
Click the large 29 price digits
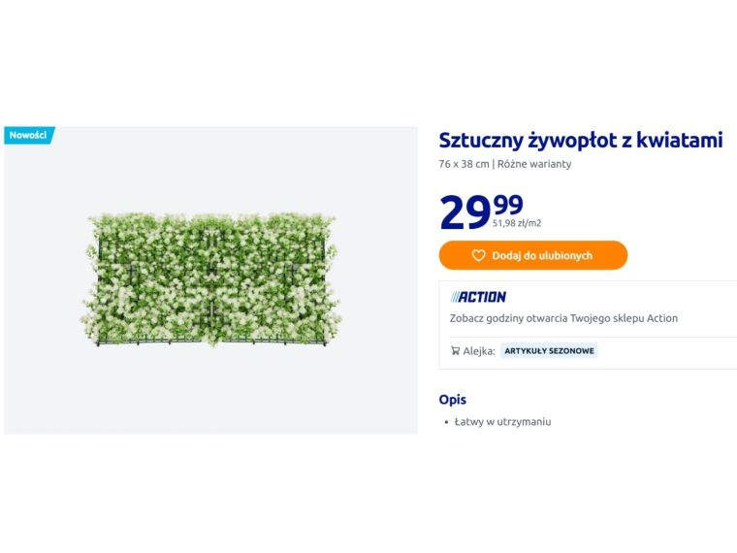465,212
